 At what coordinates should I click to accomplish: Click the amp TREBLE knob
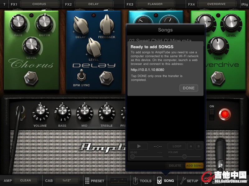coord(106,113)
